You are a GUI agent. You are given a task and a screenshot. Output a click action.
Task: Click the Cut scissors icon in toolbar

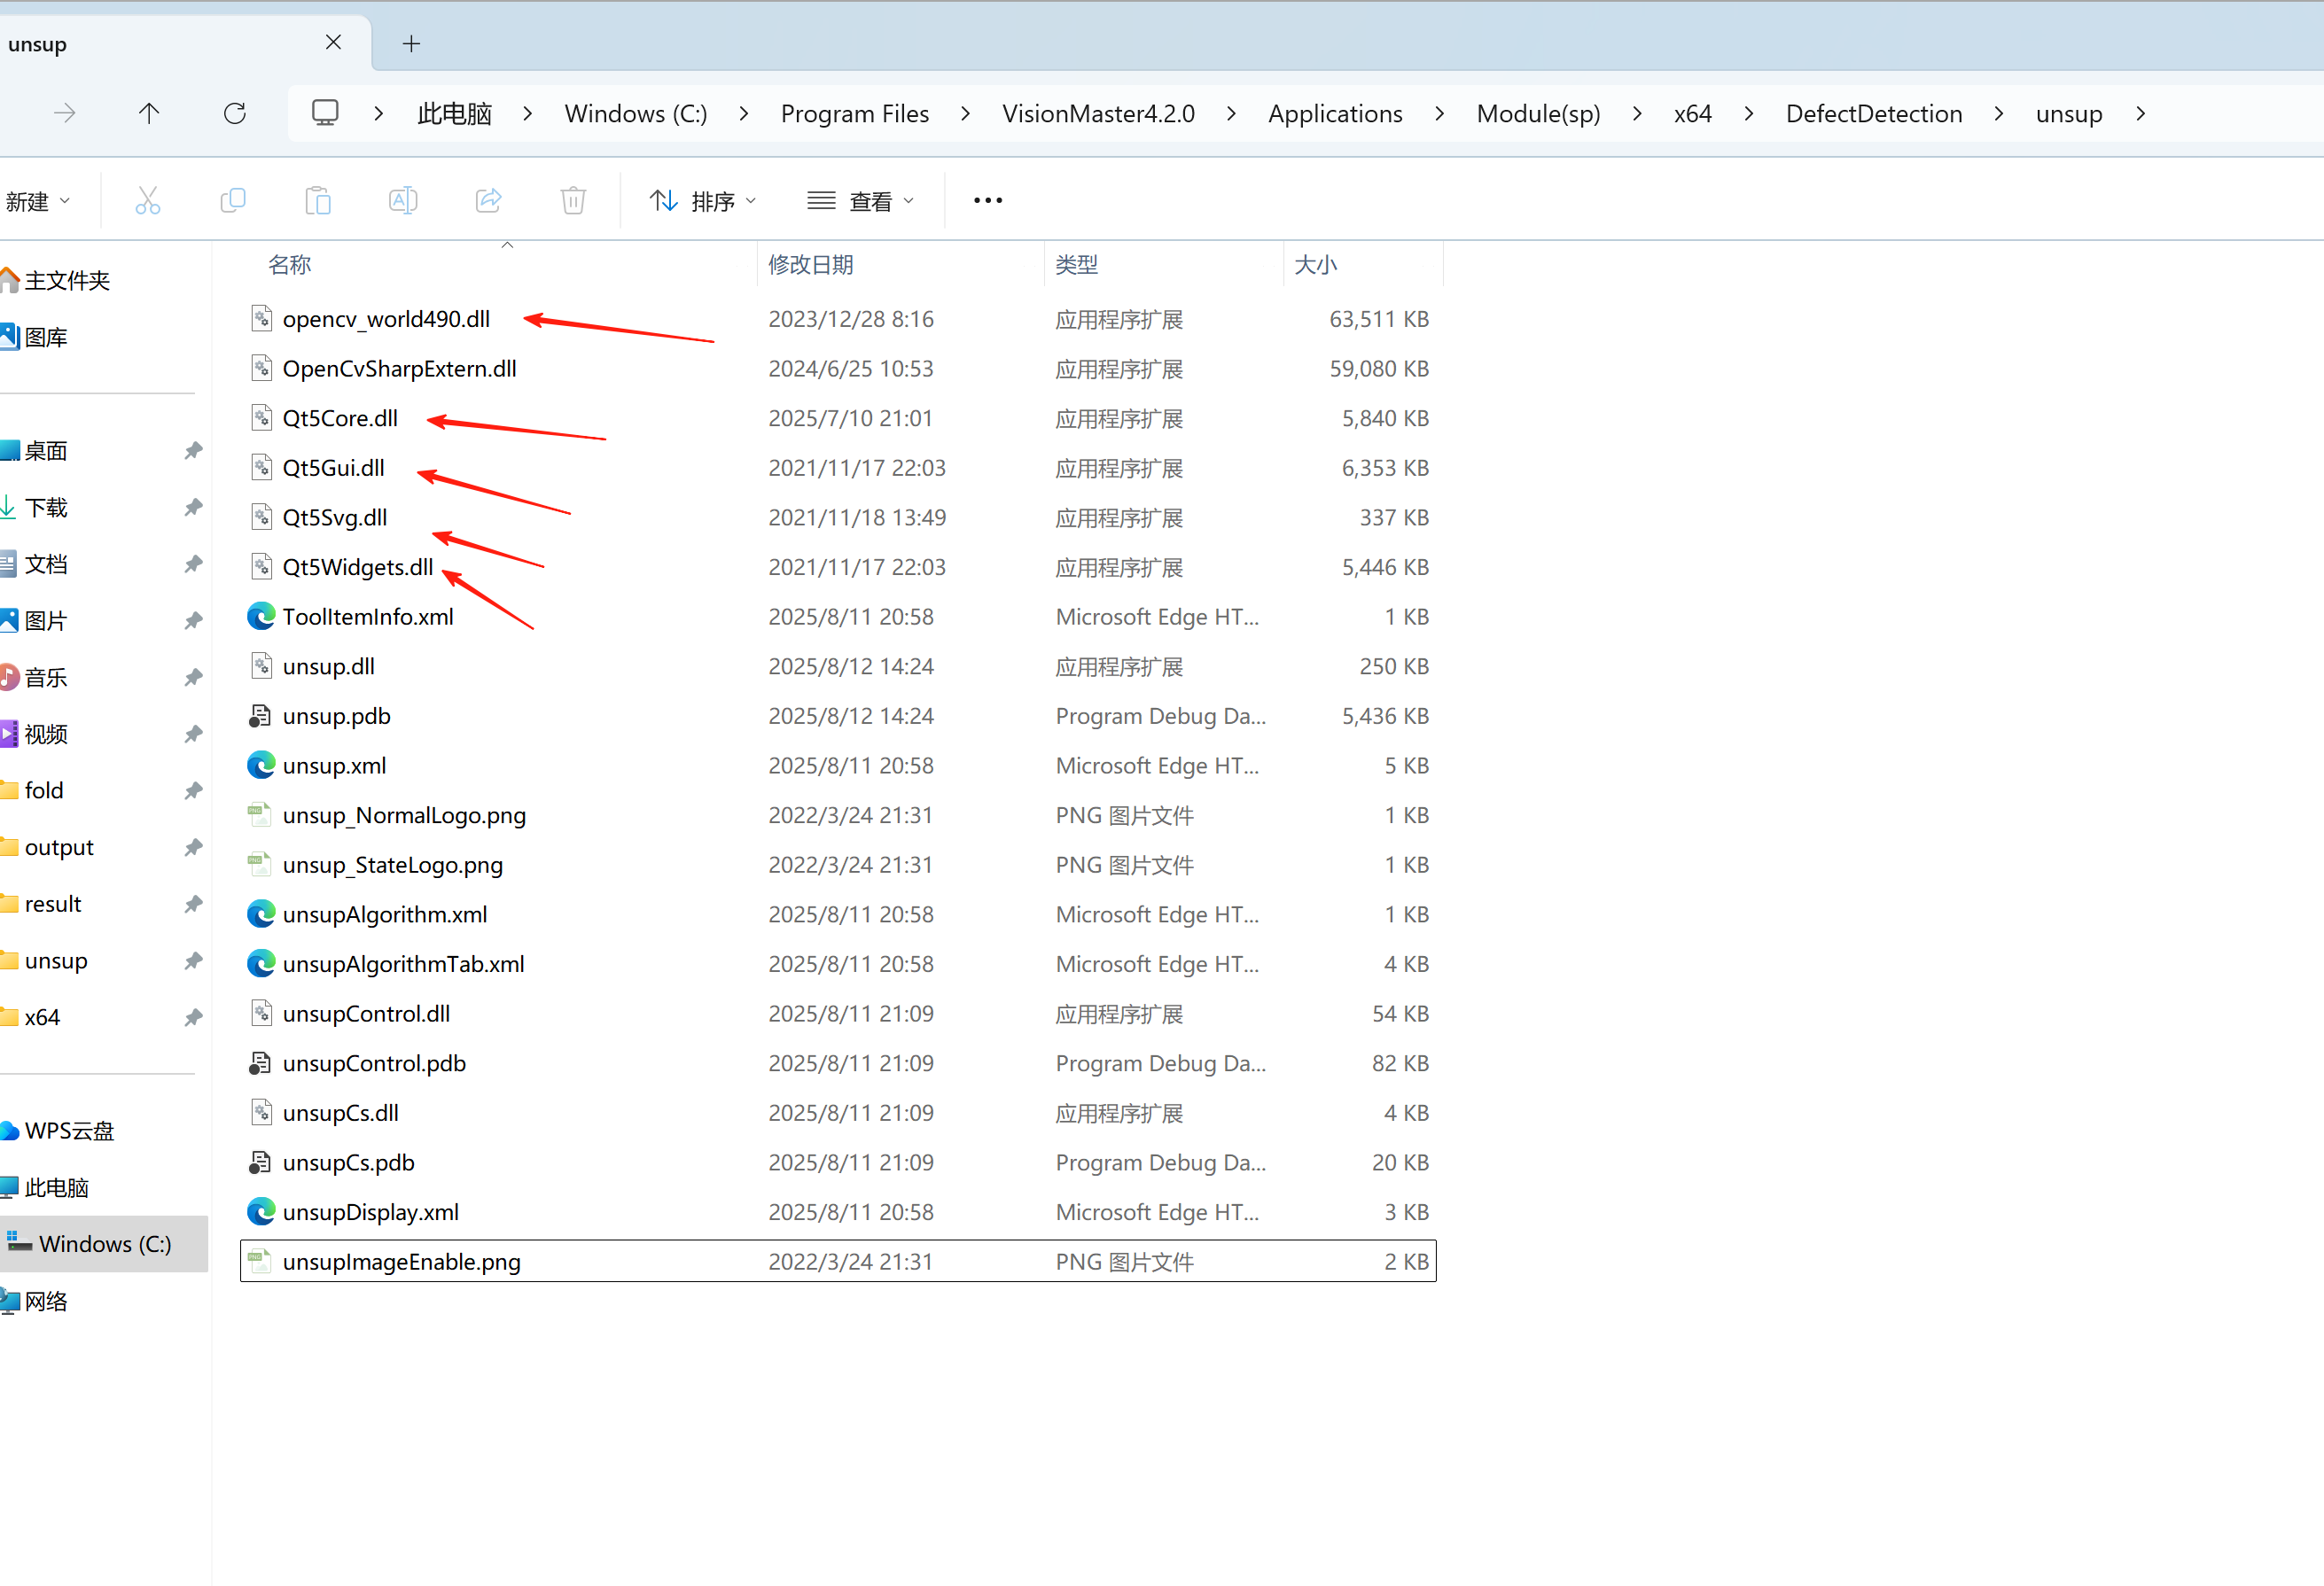(x=147, y=201)
